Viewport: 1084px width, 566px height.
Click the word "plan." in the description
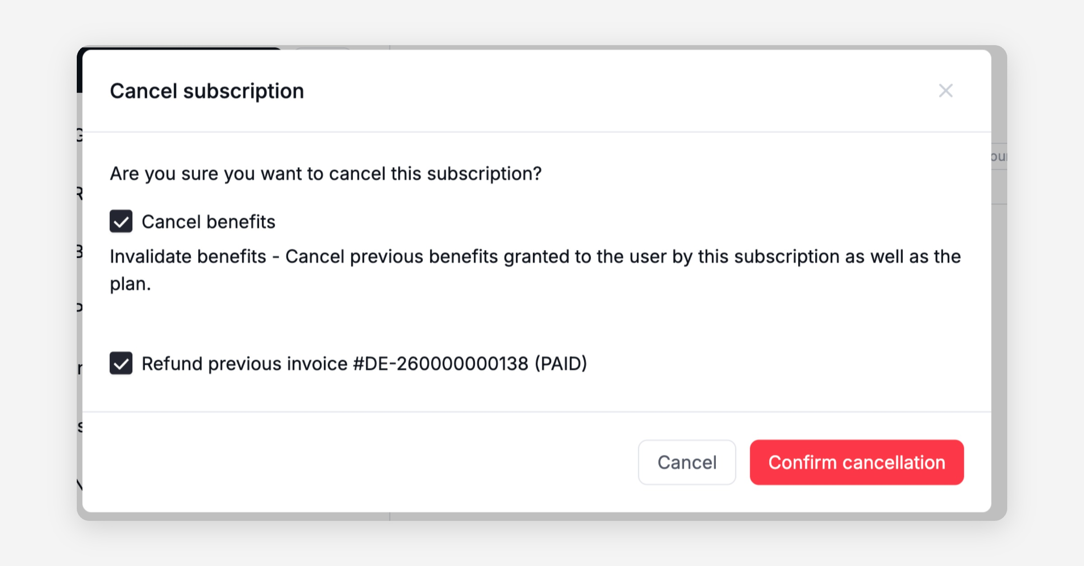(130, 284)
